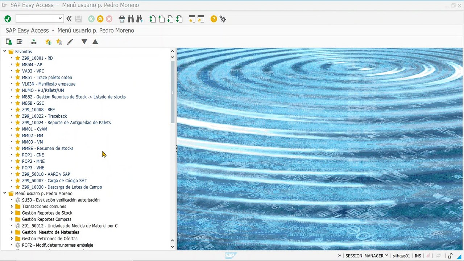Click tree panel scroll-down arrow at bottom
Screen dimensions: 464x261
[172, 246]
